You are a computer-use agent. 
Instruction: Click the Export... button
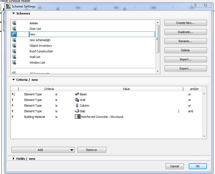186,68
